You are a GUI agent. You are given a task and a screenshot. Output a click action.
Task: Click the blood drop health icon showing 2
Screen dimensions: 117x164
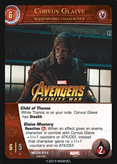tap(101, 148)
